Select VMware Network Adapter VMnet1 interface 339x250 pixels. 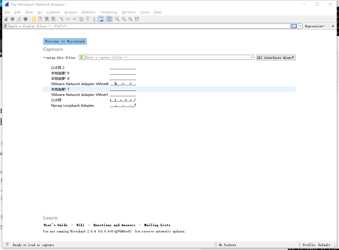tap(169, 95)
